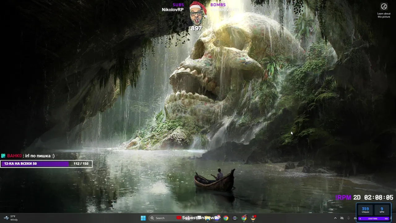Image resolution: width=396 pixels, height=223 pixels.
Task: Click the BOMBS label at top
Action: point(218,5)
